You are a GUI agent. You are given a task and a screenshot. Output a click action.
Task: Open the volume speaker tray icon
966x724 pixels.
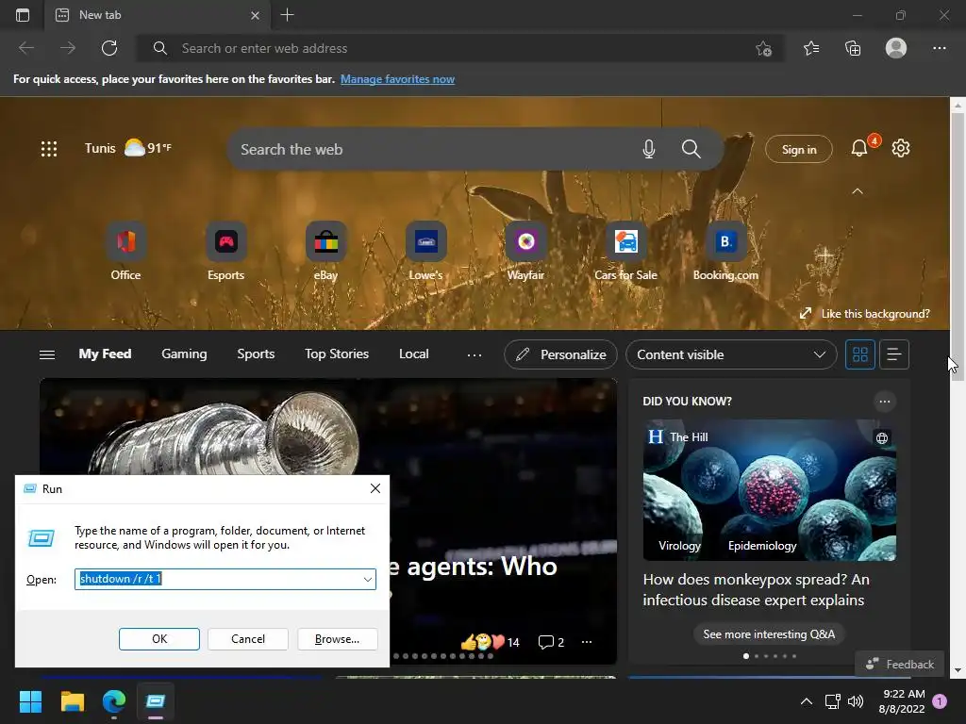point(855,701)
